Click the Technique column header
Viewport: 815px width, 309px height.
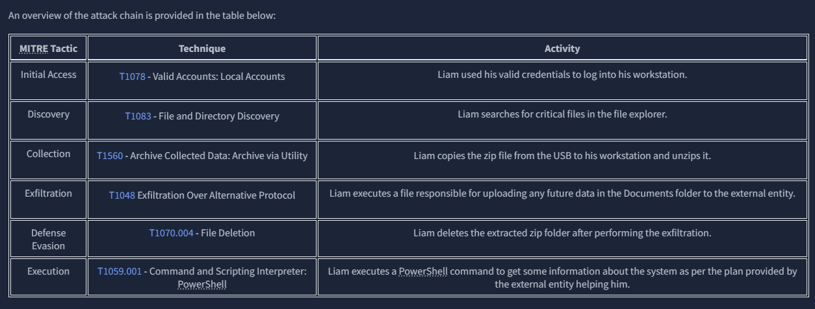click(x=202, y=49)
